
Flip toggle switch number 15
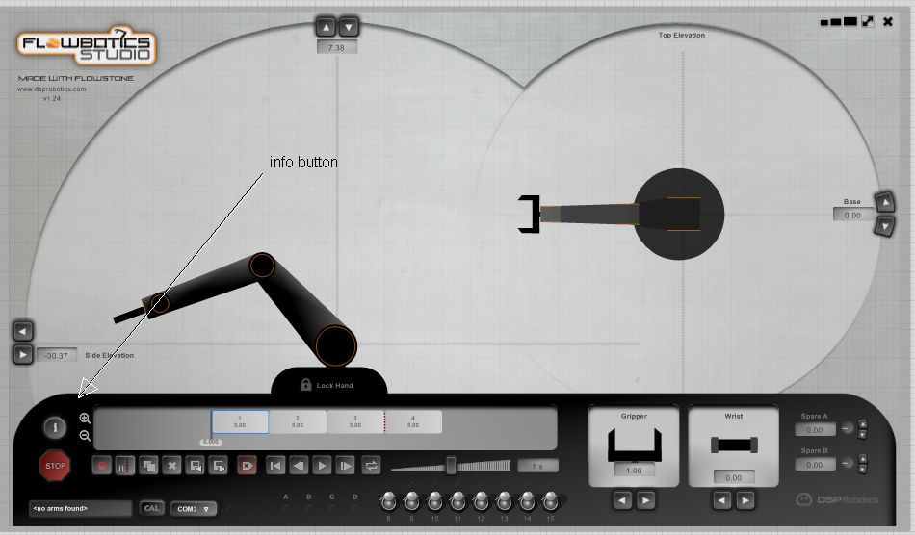tap(550, 500)
